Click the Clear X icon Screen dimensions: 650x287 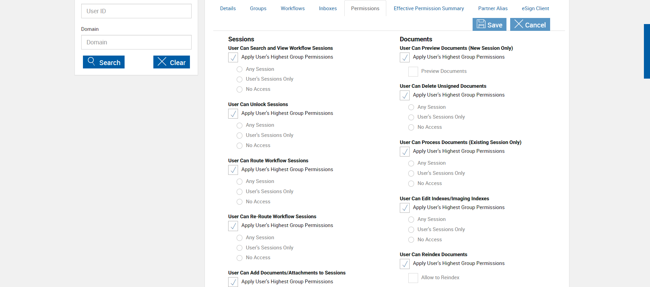[x=162, y=62]
